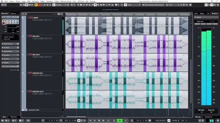The image size is (220, 123).
Task: Open the Транспорт menu
Action: coord(49,1)
